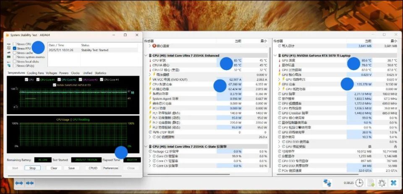Enable the Stress CPU checkbox
The image size is (403, 194).
point(15,44)
